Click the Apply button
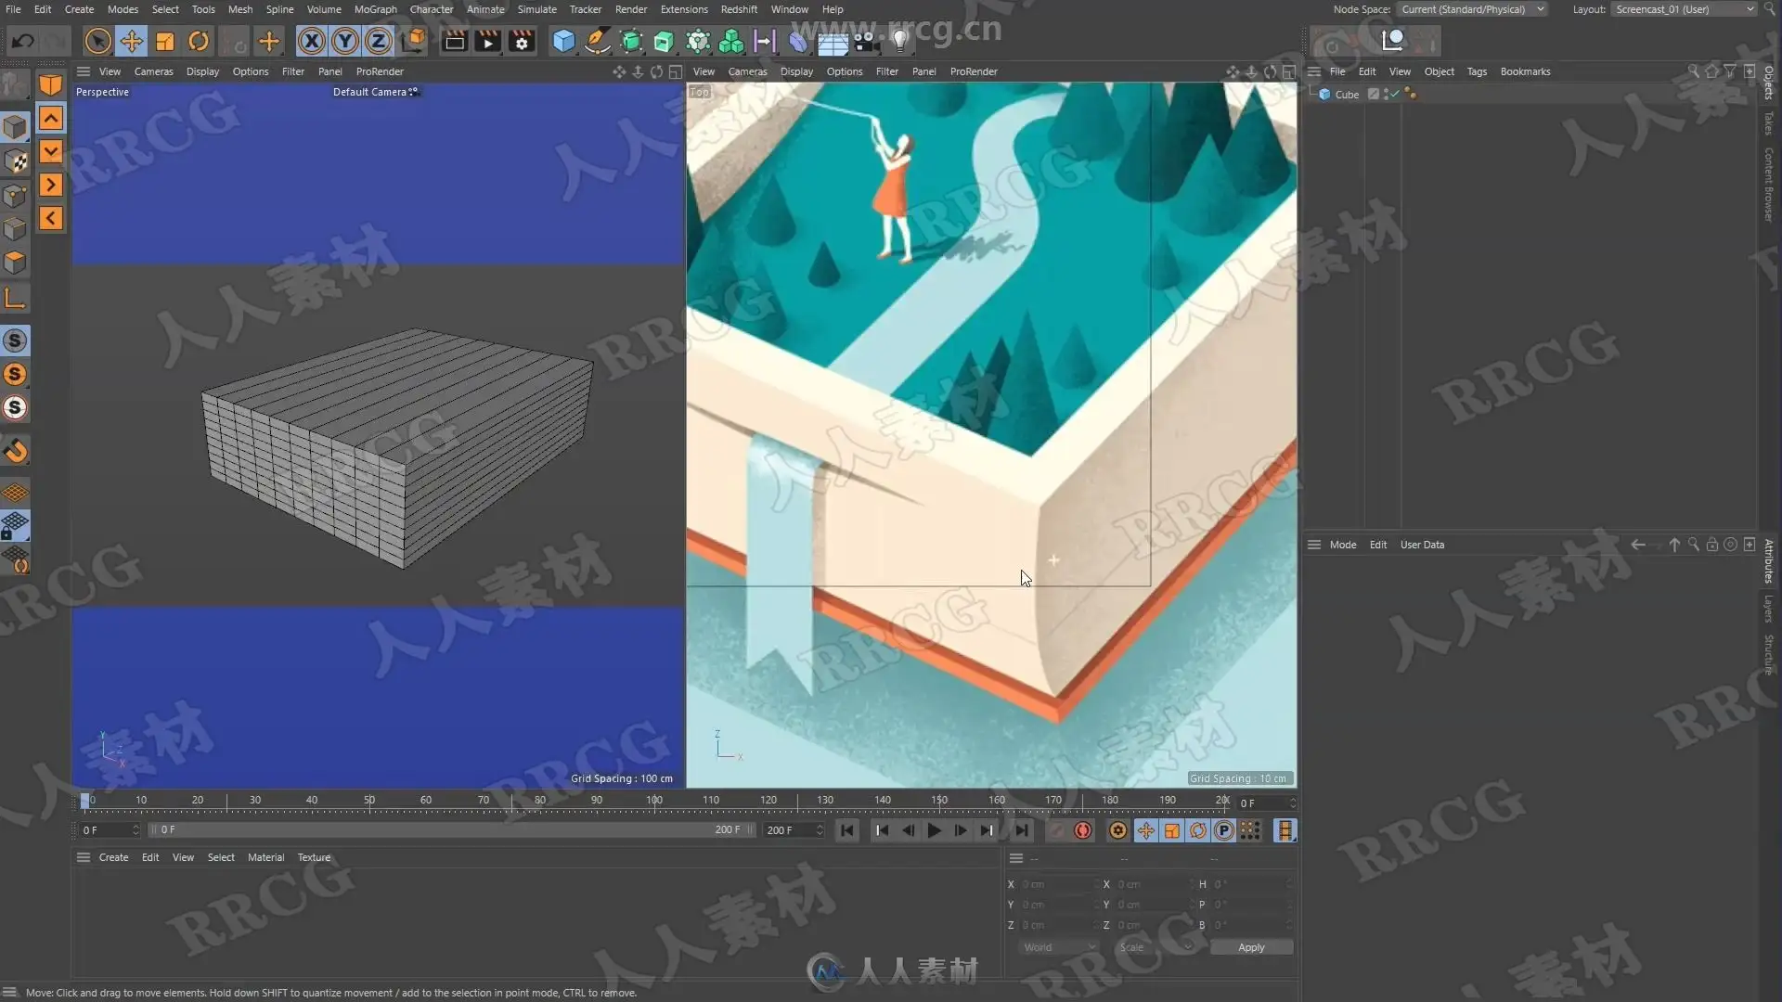The image size is (1782, 1002). coord(1250,947)
